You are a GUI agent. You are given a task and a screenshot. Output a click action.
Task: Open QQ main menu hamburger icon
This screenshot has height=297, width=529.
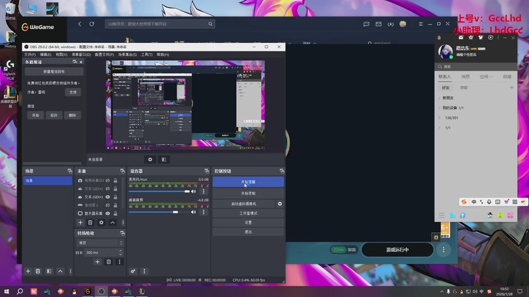point(442,215)
